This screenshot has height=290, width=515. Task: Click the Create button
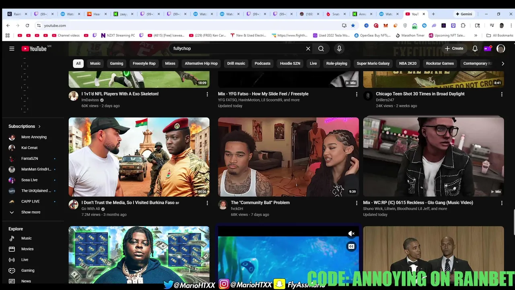454,48
